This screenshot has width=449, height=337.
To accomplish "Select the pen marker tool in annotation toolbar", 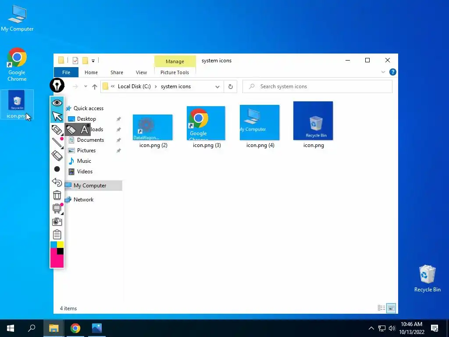I will click(x=57, y=130).
